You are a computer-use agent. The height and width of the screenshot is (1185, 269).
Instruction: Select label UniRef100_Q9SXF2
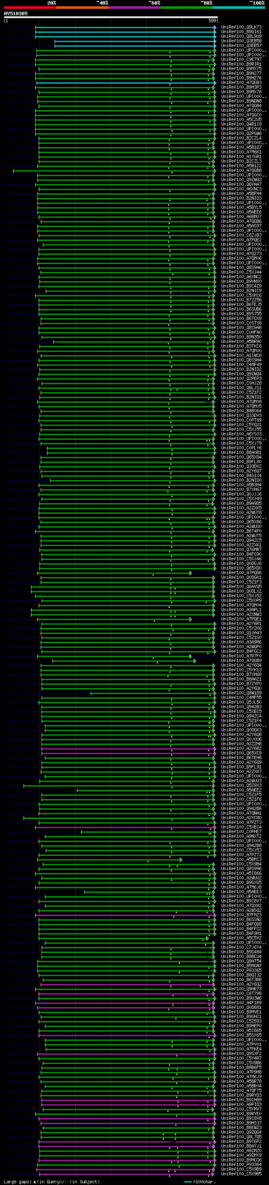241,1053
